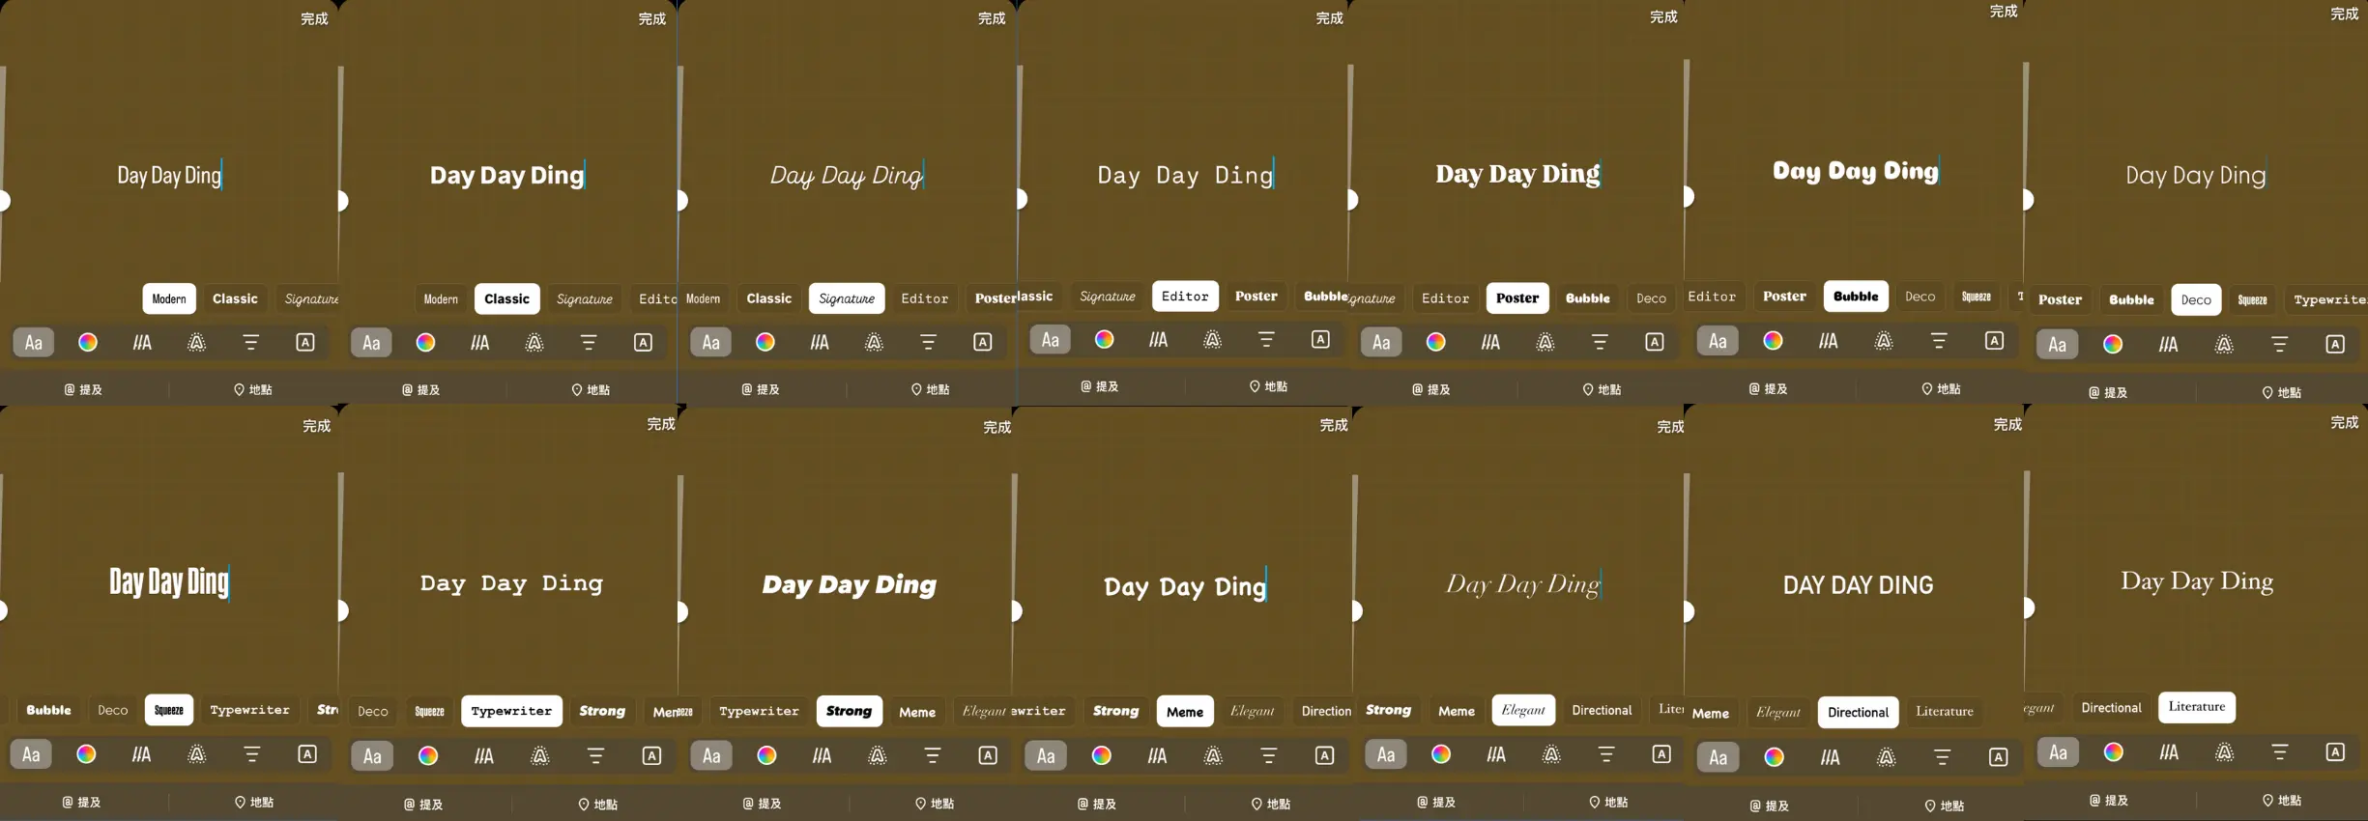
Task: Toggle text background icon in Poster-selected screen
Action: click(1655, 342)
